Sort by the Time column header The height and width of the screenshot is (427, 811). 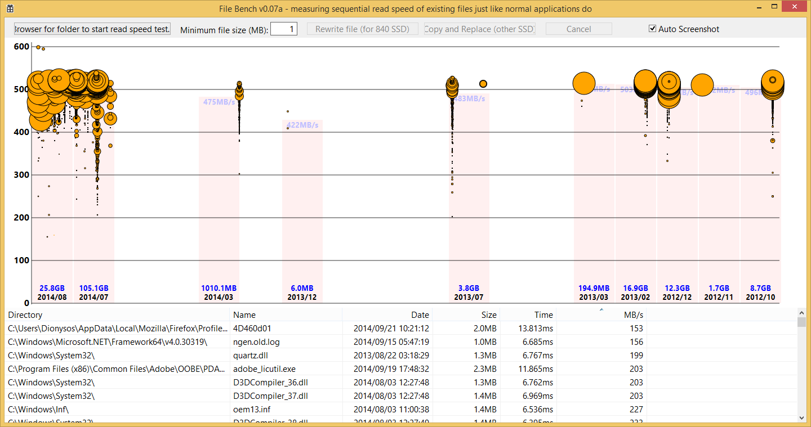pyautogui.click(x=528, y=314)
